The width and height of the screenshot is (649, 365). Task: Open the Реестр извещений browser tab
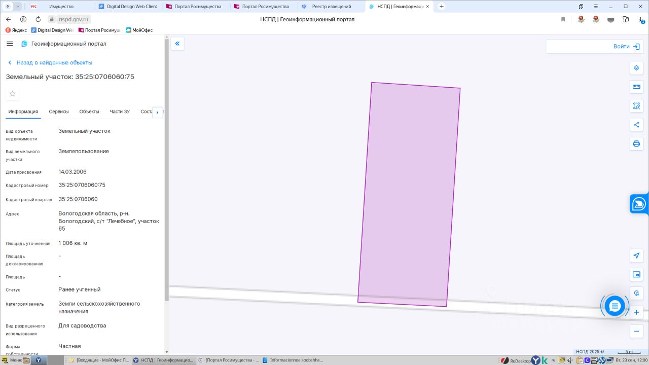point(331,7)
